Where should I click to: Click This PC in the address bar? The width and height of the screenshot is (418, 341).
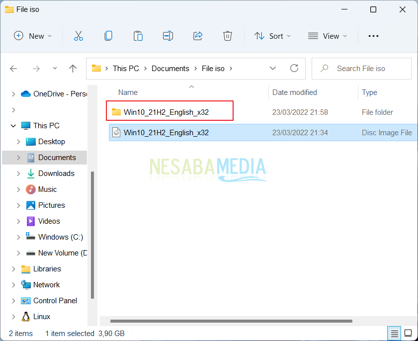tap(126, 69)
